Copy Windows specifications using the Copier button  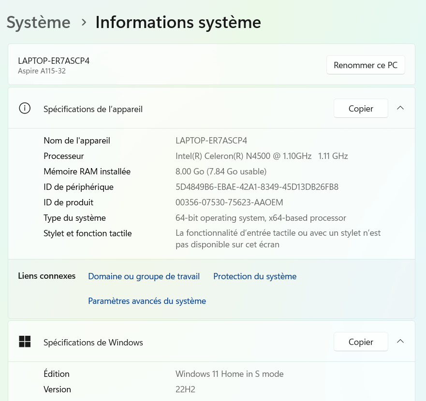pyautogui.click(x=361, y=342)
